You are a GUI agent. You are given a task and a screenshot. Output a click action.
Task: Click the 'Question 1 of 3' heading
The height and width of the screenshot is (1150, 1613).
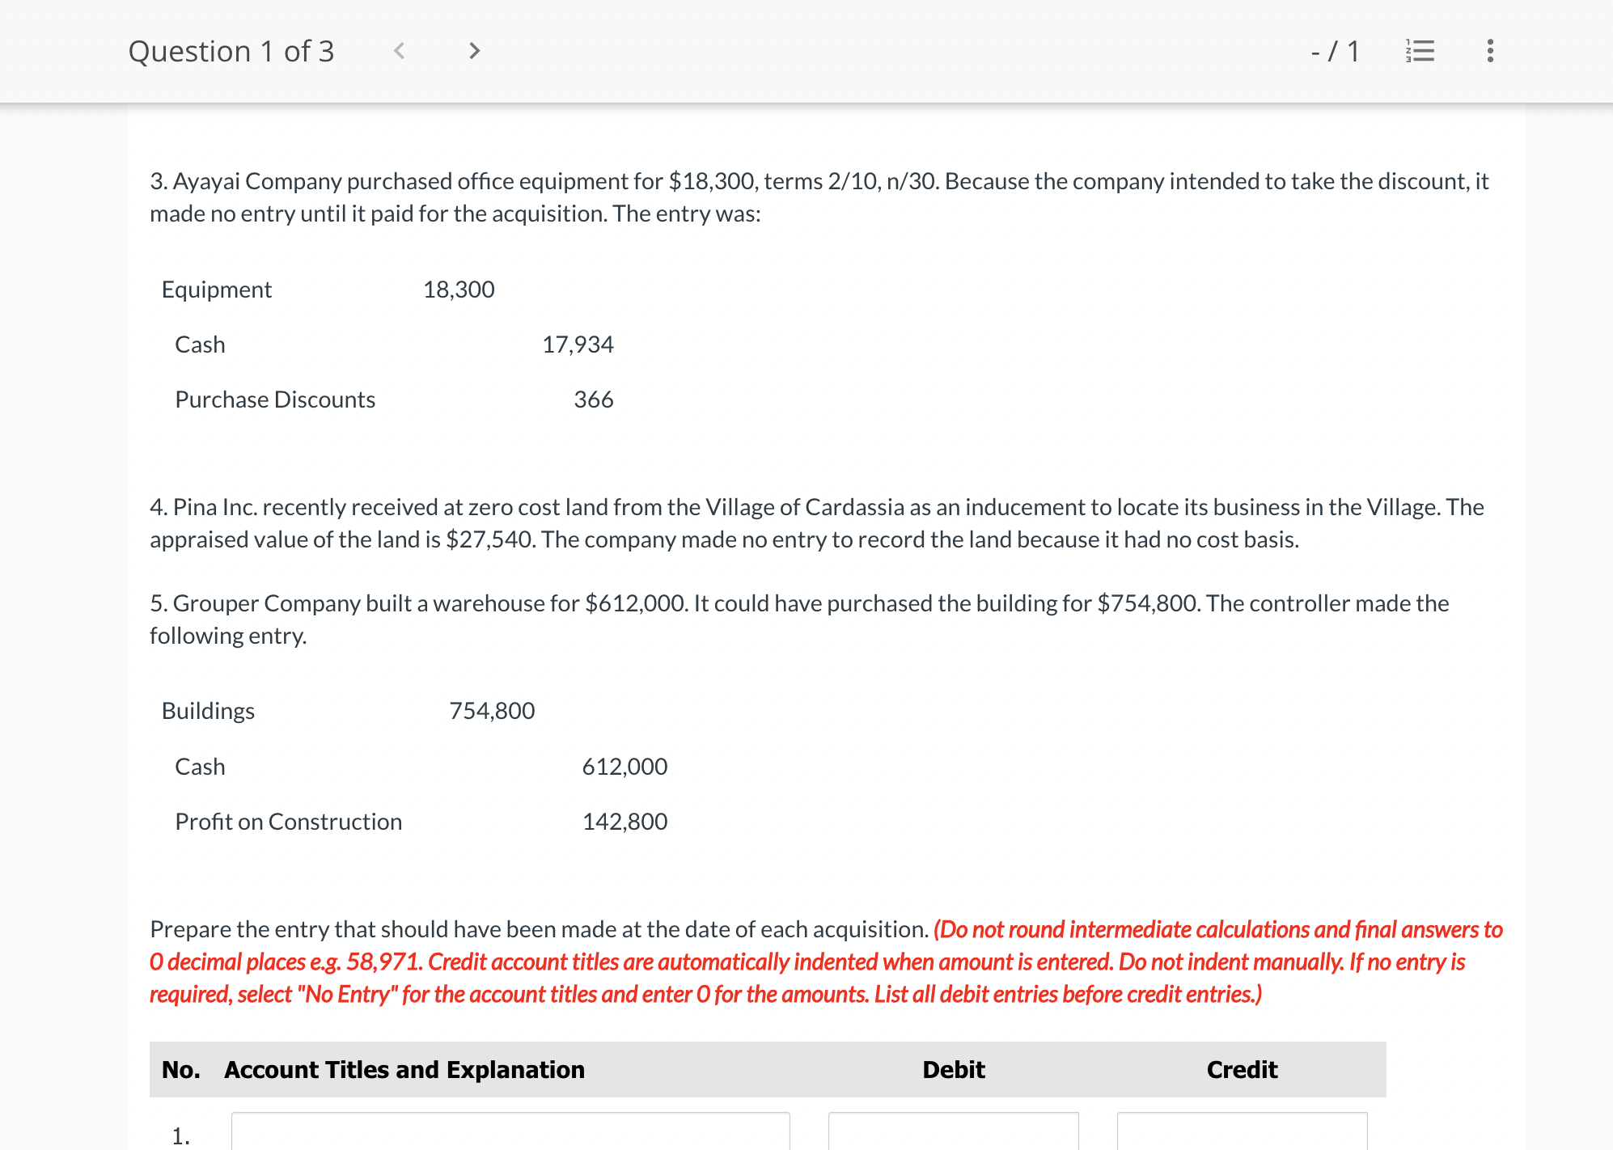pyautogui.click(x=231, y=52)
